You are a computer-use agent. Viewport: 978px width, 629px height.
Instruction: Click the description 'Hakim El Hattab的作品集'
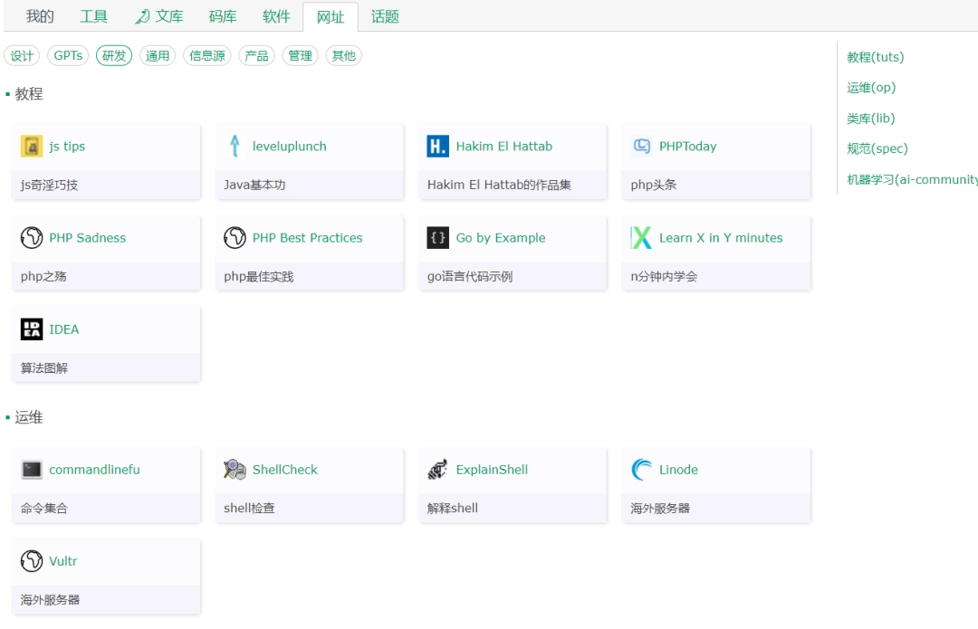tap(499, 186)
